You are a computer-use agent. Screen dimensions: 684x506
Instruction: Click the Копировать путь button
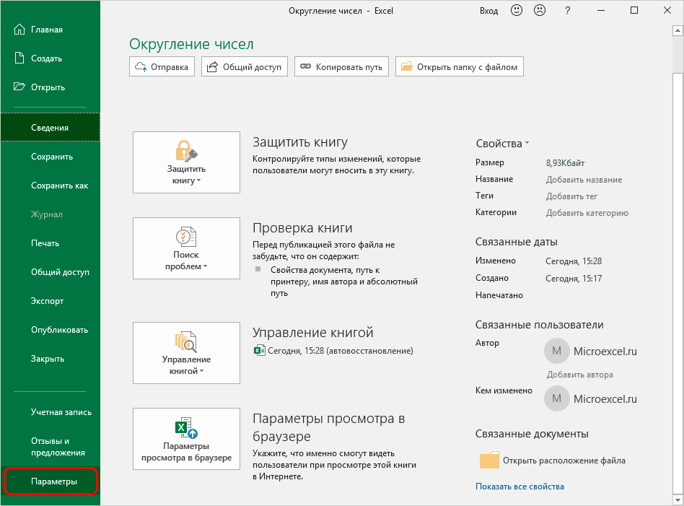click(x=342, y=67)
